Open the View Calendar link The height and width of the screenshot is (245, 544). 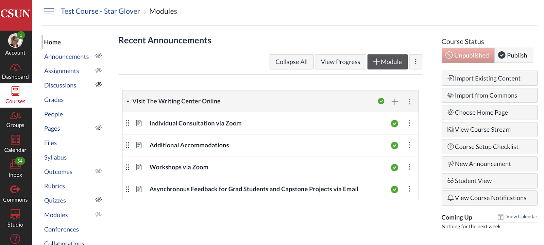click(x=522, y=216)
